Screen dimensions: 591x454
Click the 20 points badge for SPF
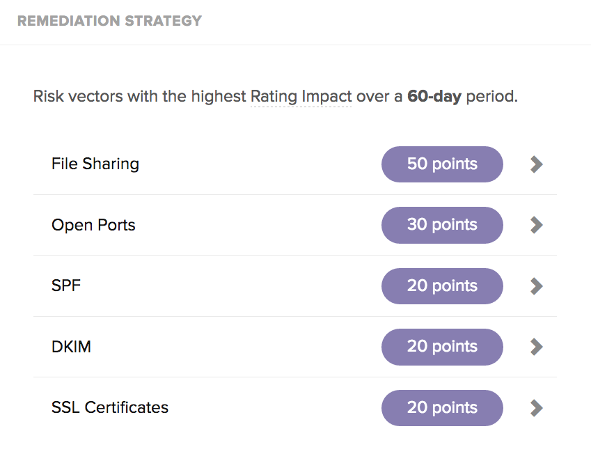click(x=442, y=285)
